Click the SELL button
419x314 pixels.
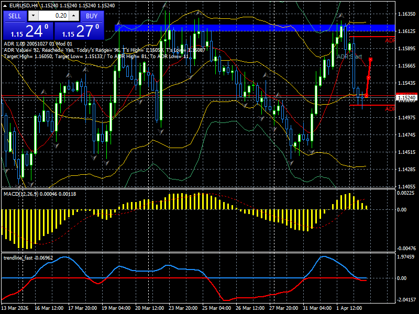pos(15,16)
